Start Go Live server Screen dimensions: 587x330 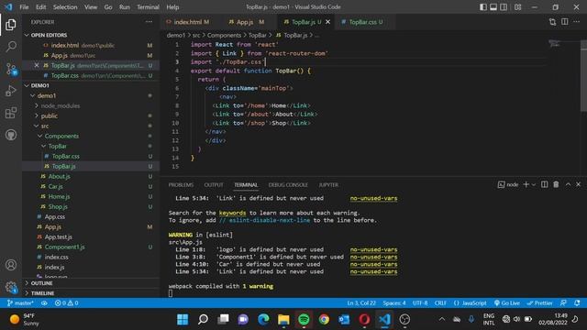507,303
